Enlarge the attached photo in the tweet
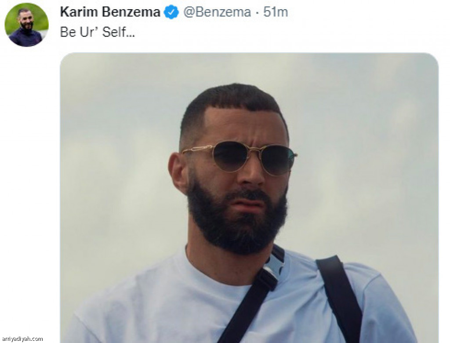Screen dimensions: 450x343 coord(249,197)
